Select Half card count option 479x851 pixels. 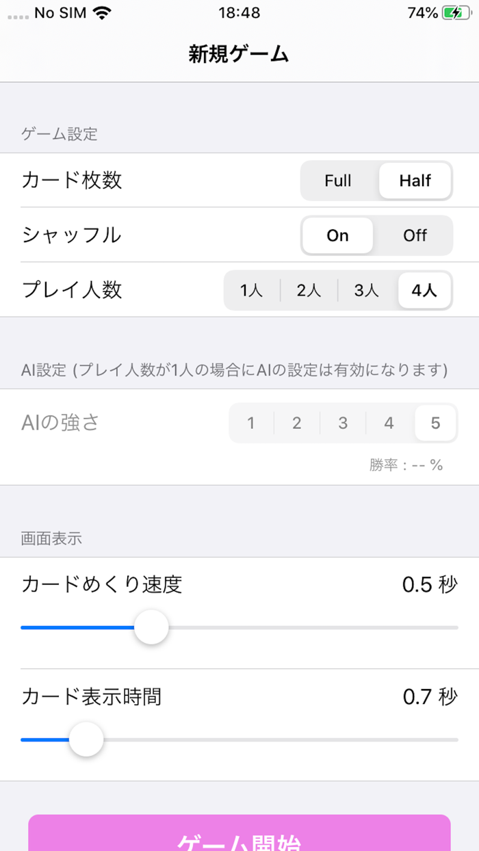point(414,181)
